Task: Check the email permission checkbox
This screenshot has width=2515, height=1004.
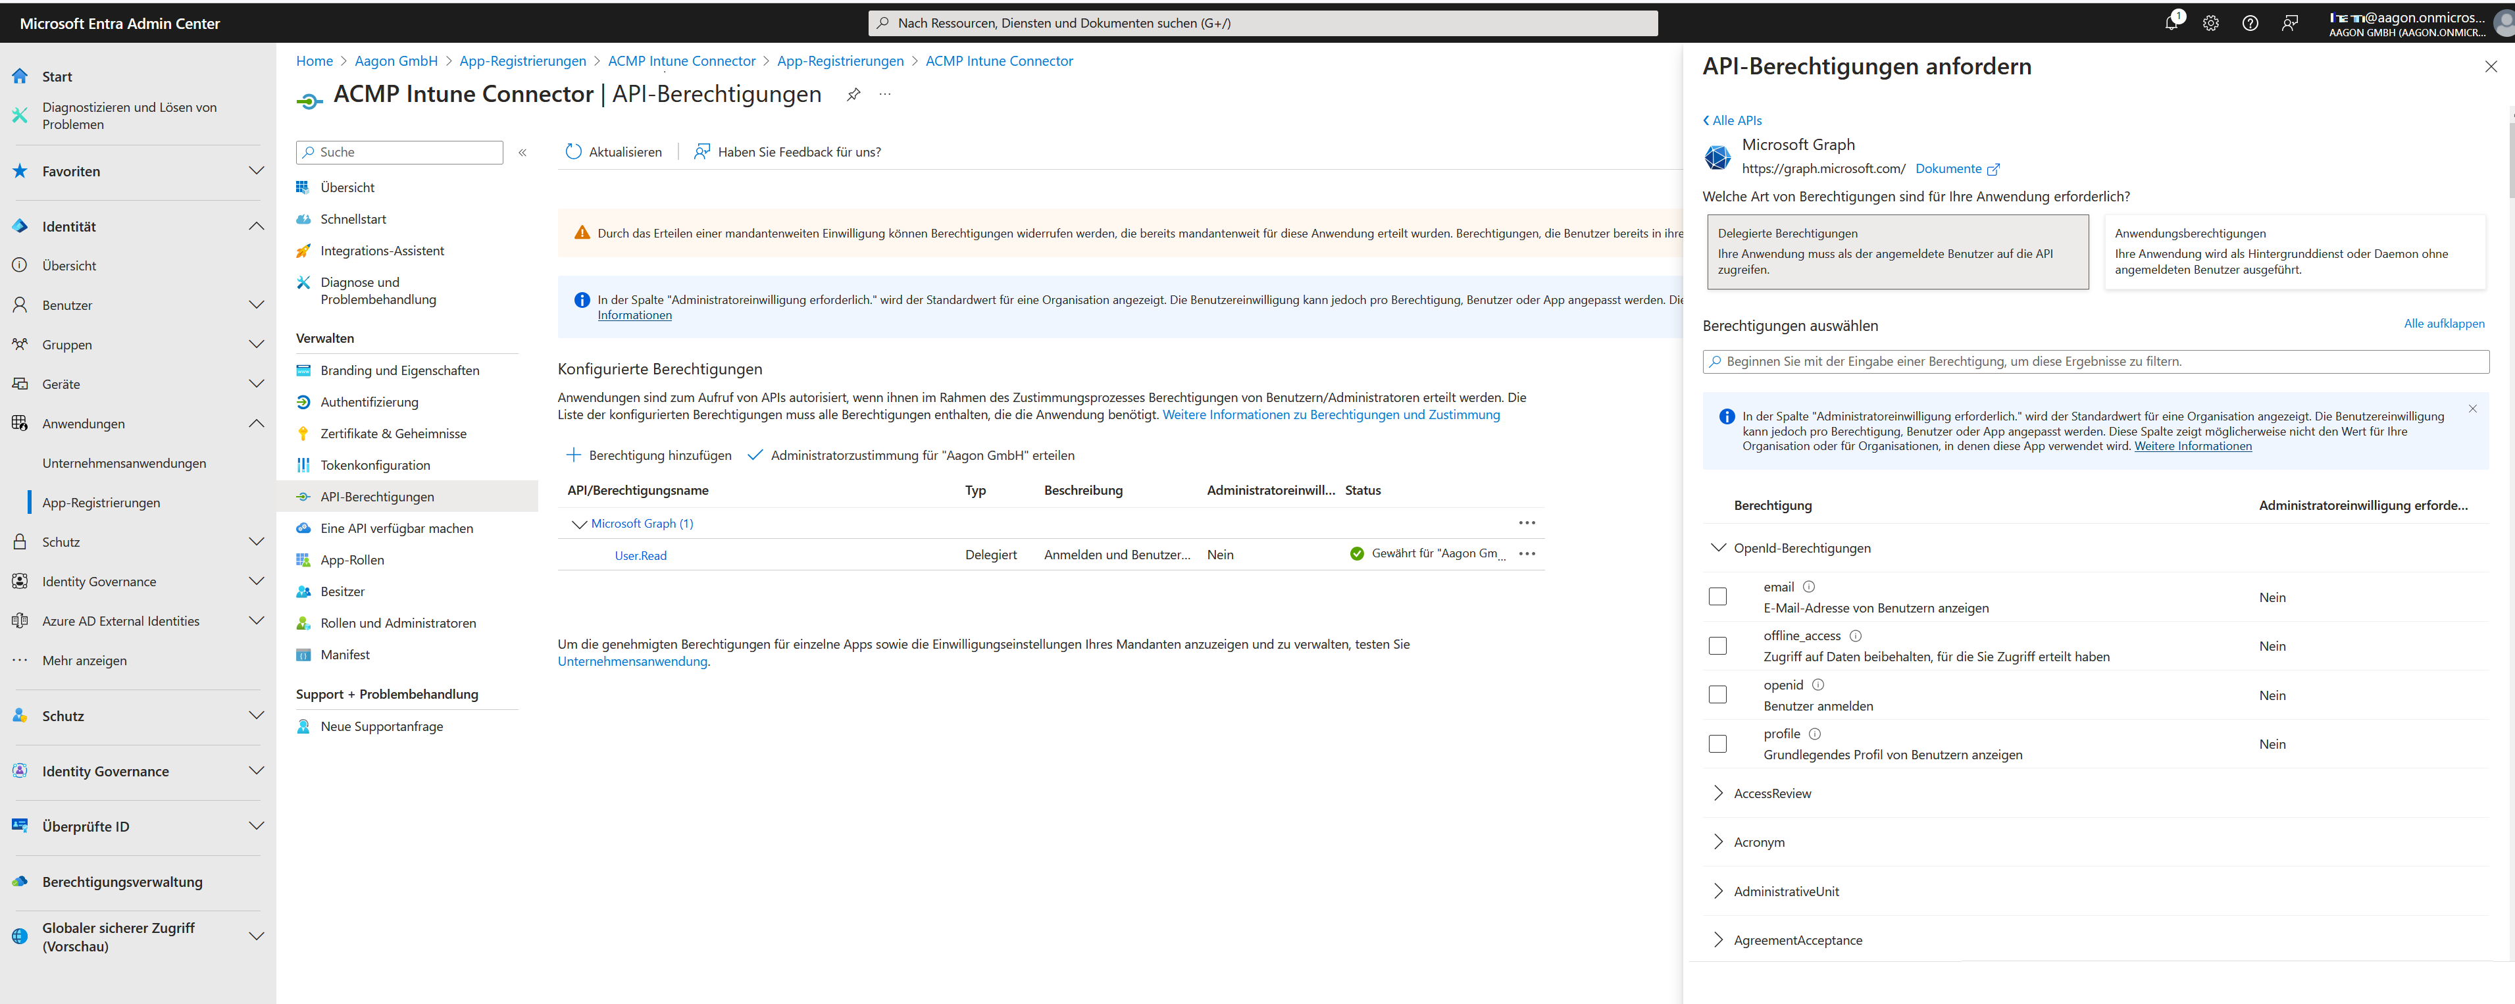Action: coord(1718,597)
